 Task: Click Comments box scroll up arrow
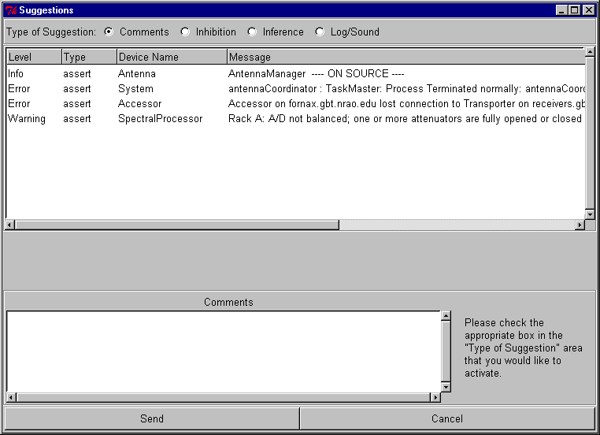(446, 316)
